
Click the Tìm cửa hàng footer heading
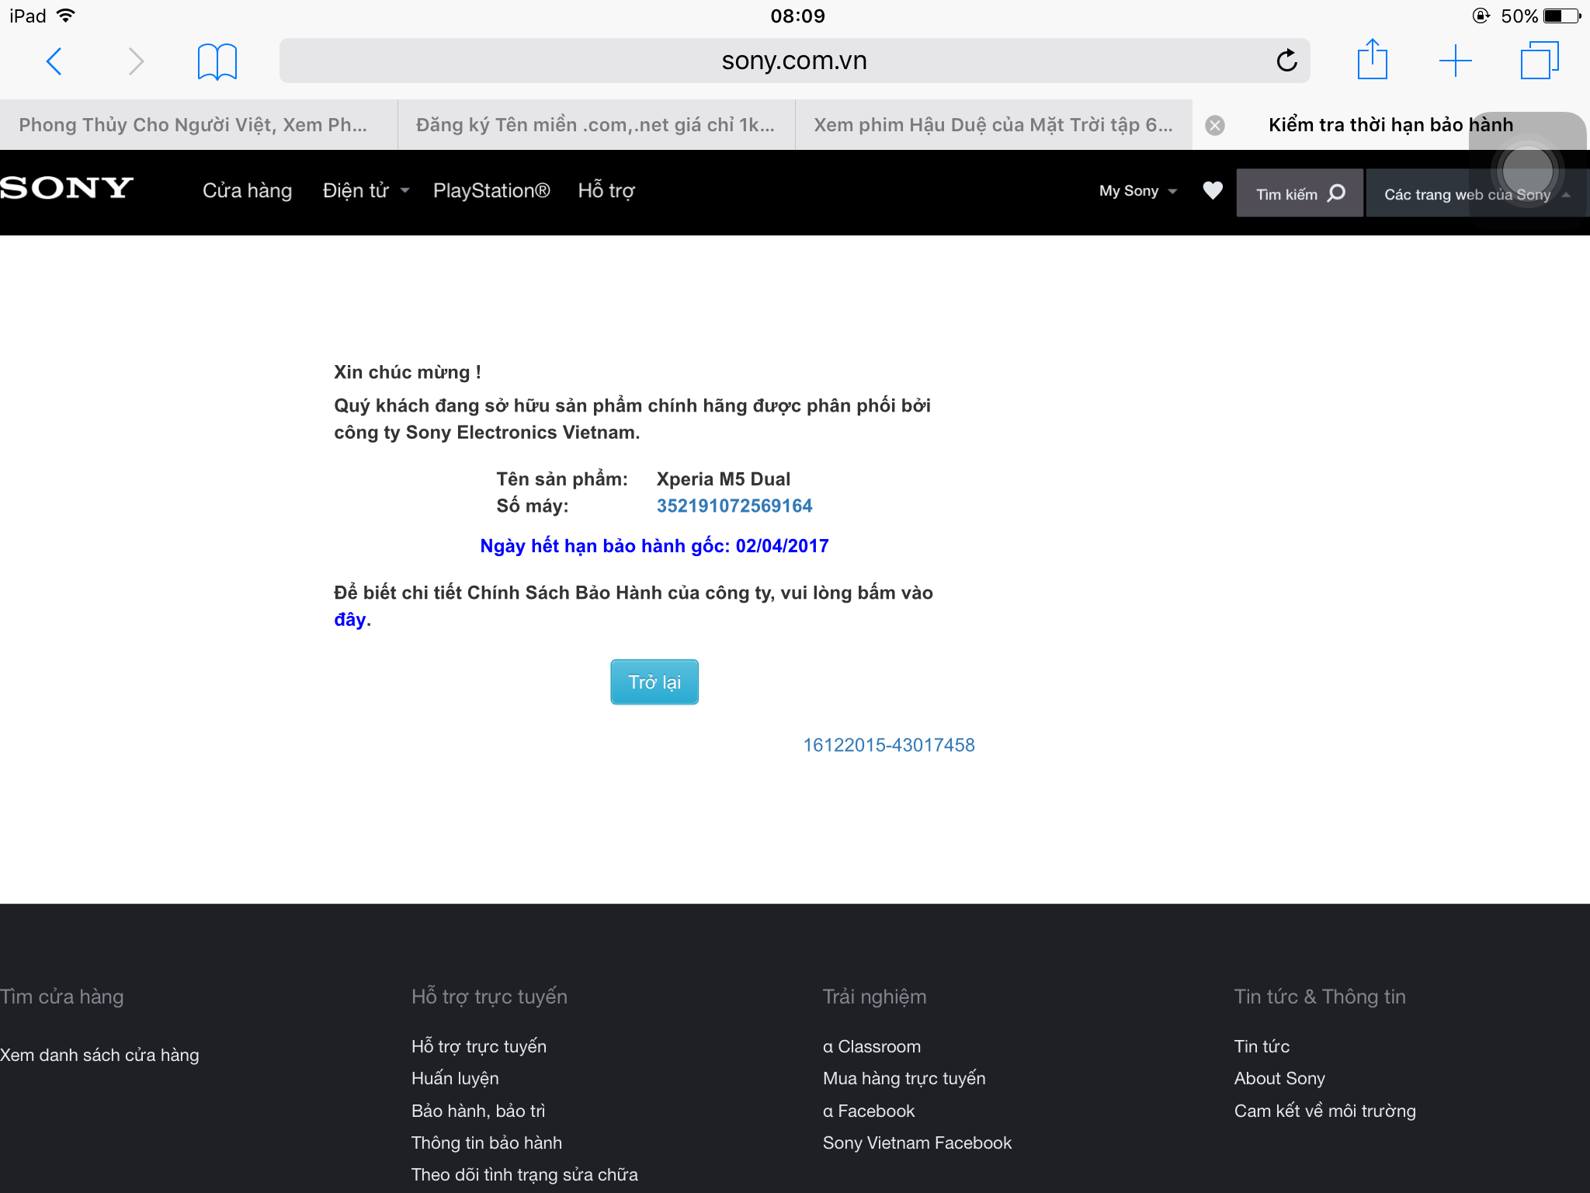pyautogui.click(x=62, y=996)
